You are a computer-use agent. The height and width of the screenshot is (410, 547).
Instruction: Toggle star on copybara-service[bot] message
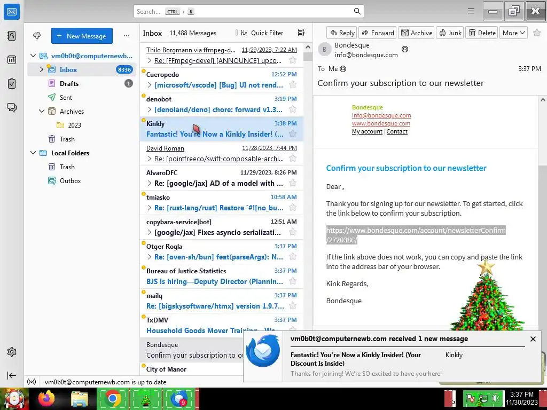coord(293,232)
